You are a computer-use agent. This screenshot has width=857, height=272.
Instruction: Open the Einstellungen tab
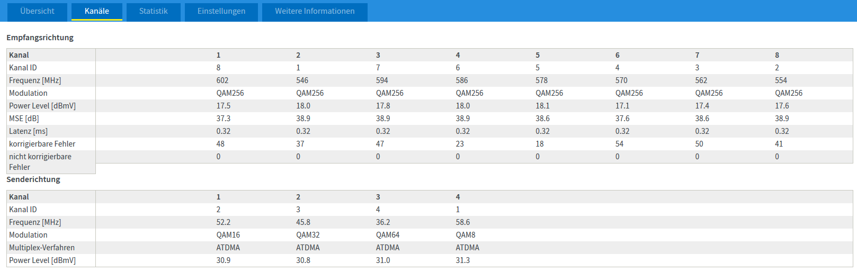coord(221,12)
